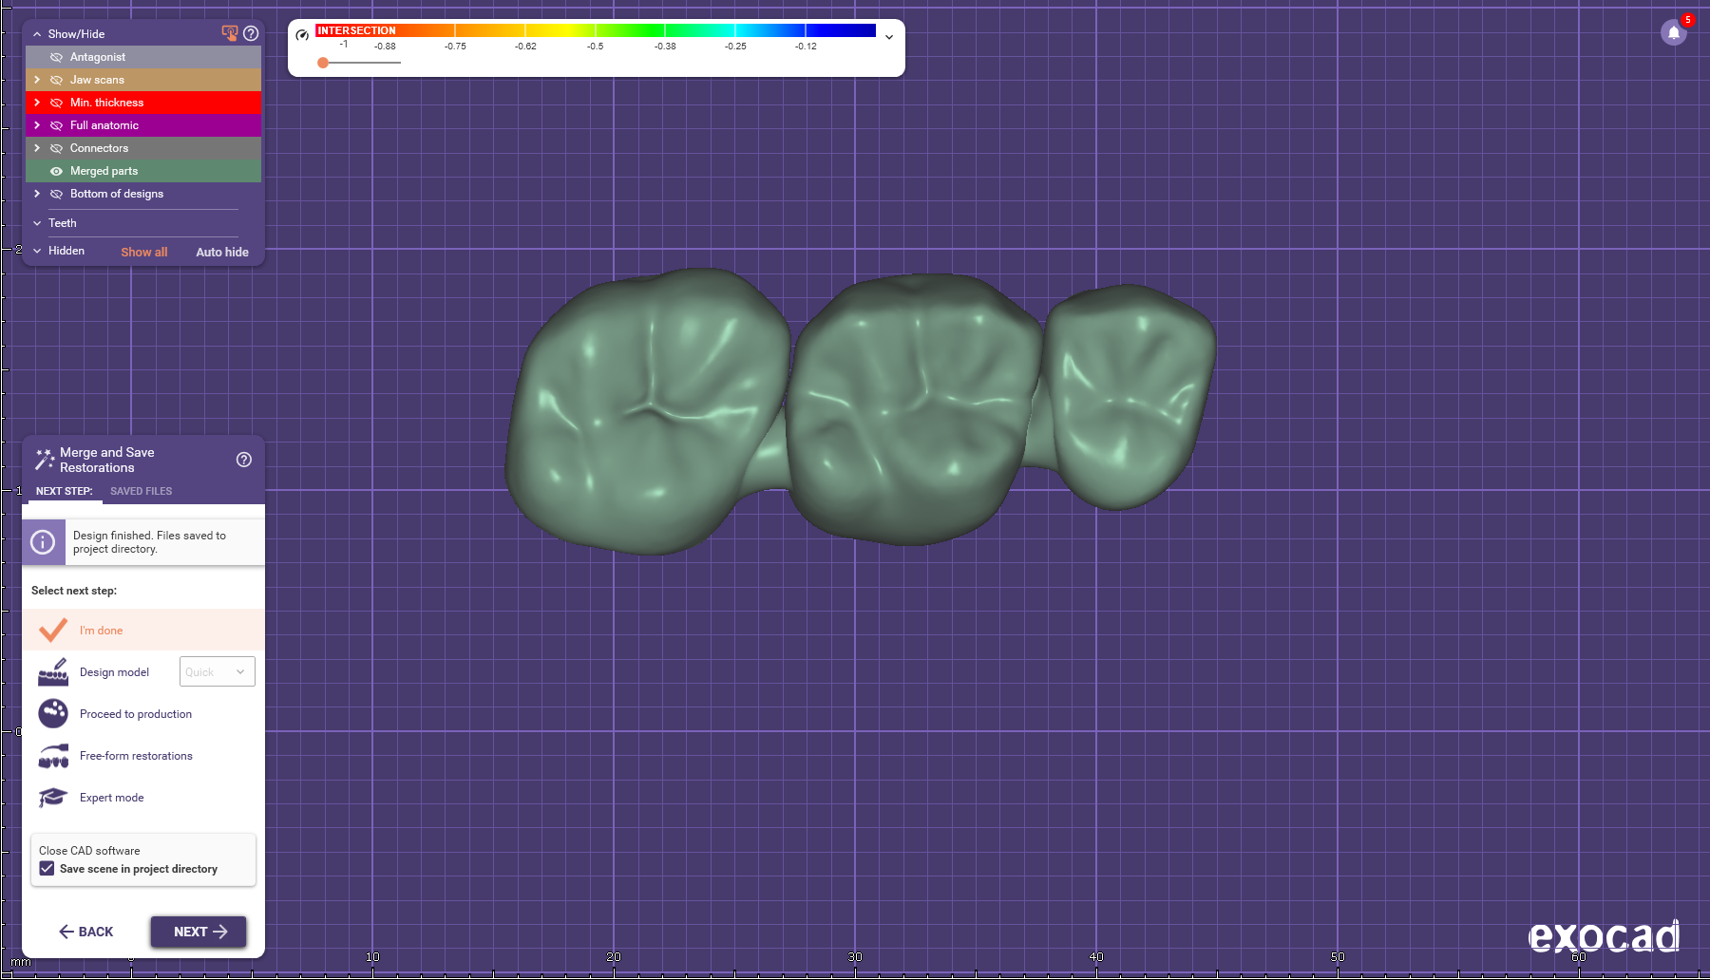Image resolution: width=1710 pixels, height=980 pixels.
Task: Click the Free-form restorations icon
Action: (x=53, y=756)
